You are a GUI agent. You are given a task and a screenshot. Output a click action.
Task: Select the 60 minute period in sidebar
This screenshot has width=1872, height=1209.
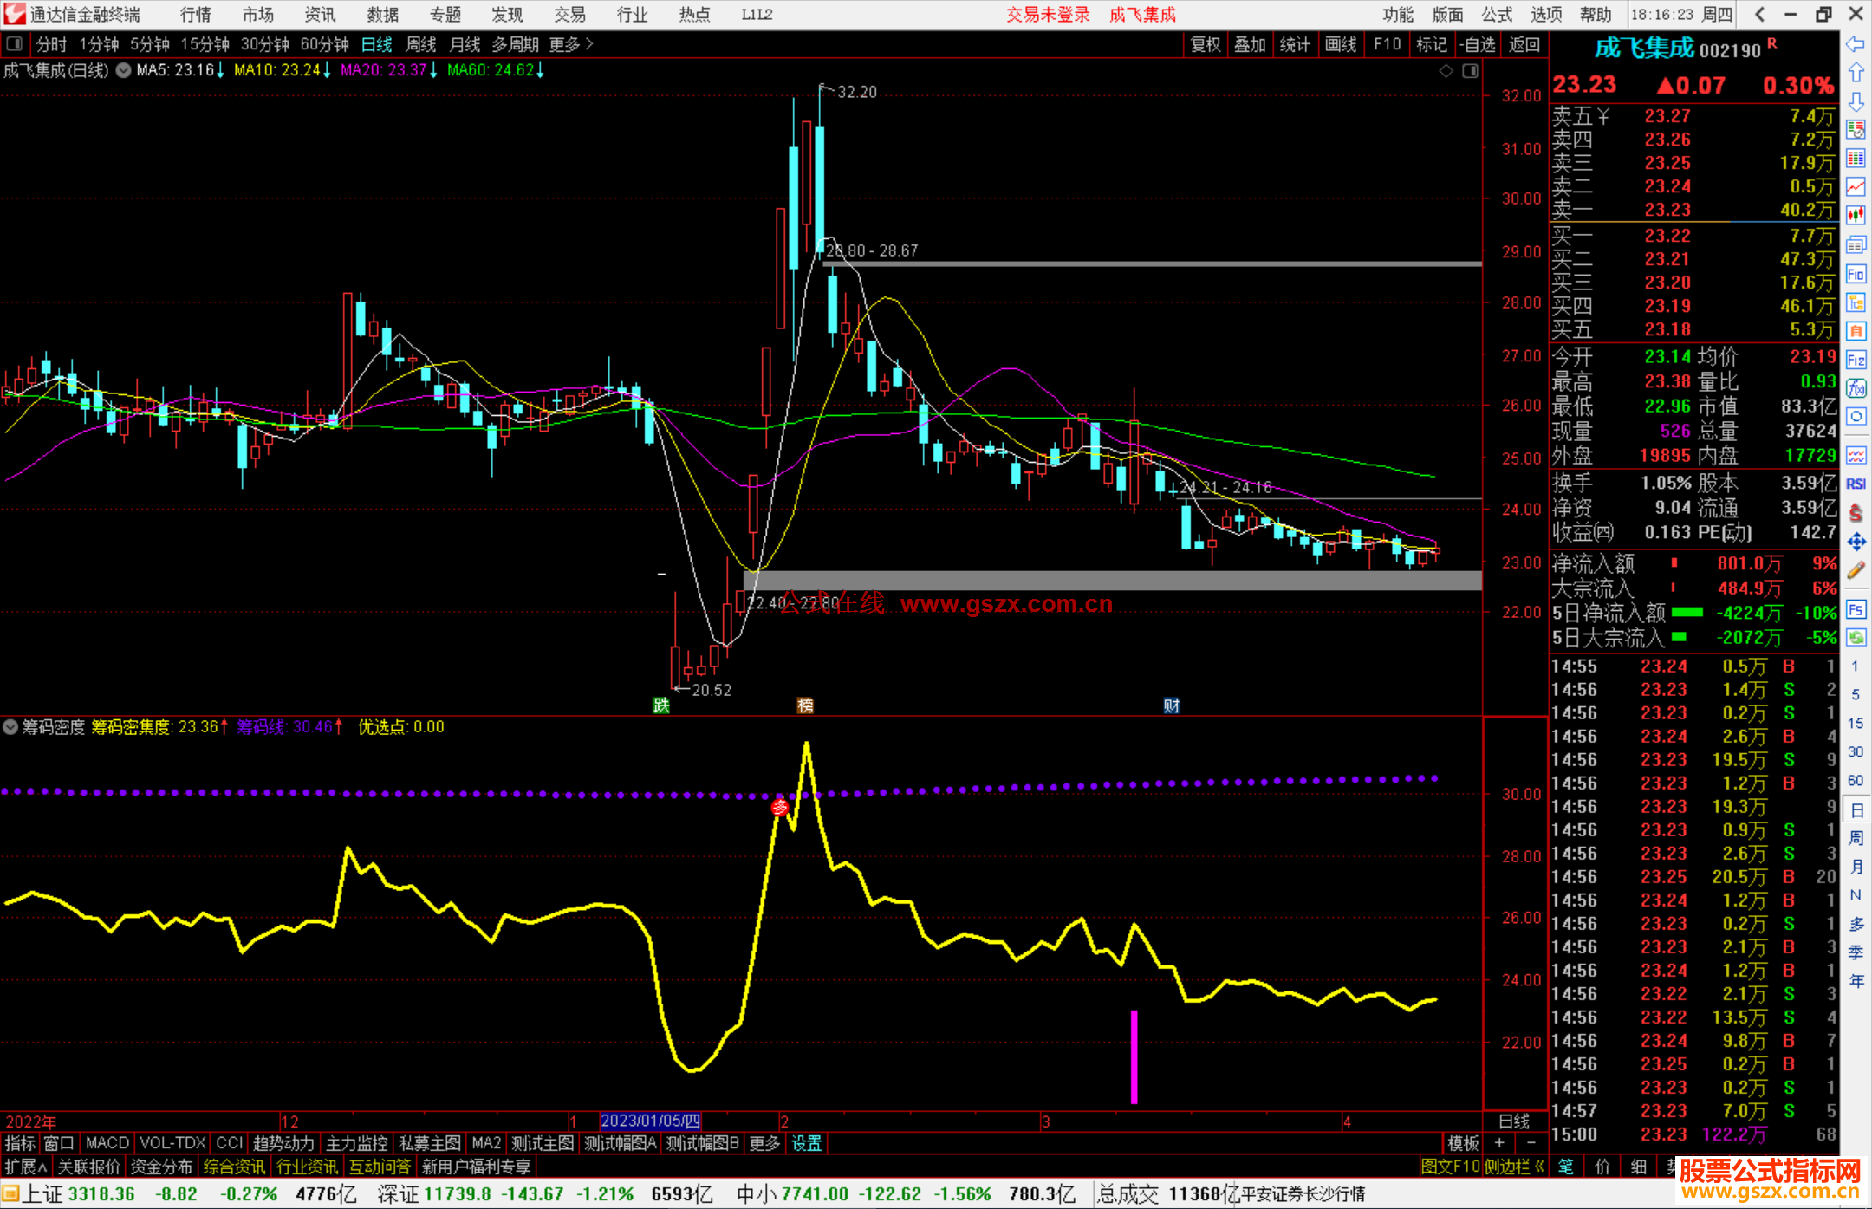coord(1856,780)
